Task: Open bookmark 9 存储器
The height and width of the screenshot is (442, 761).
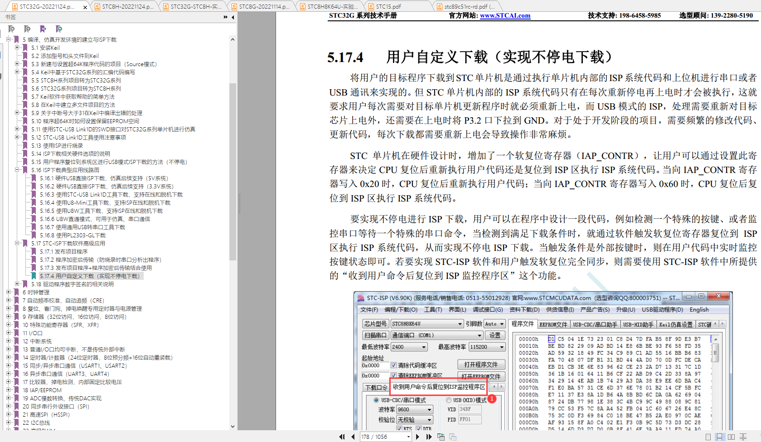Action: click(x=75, y=317)
